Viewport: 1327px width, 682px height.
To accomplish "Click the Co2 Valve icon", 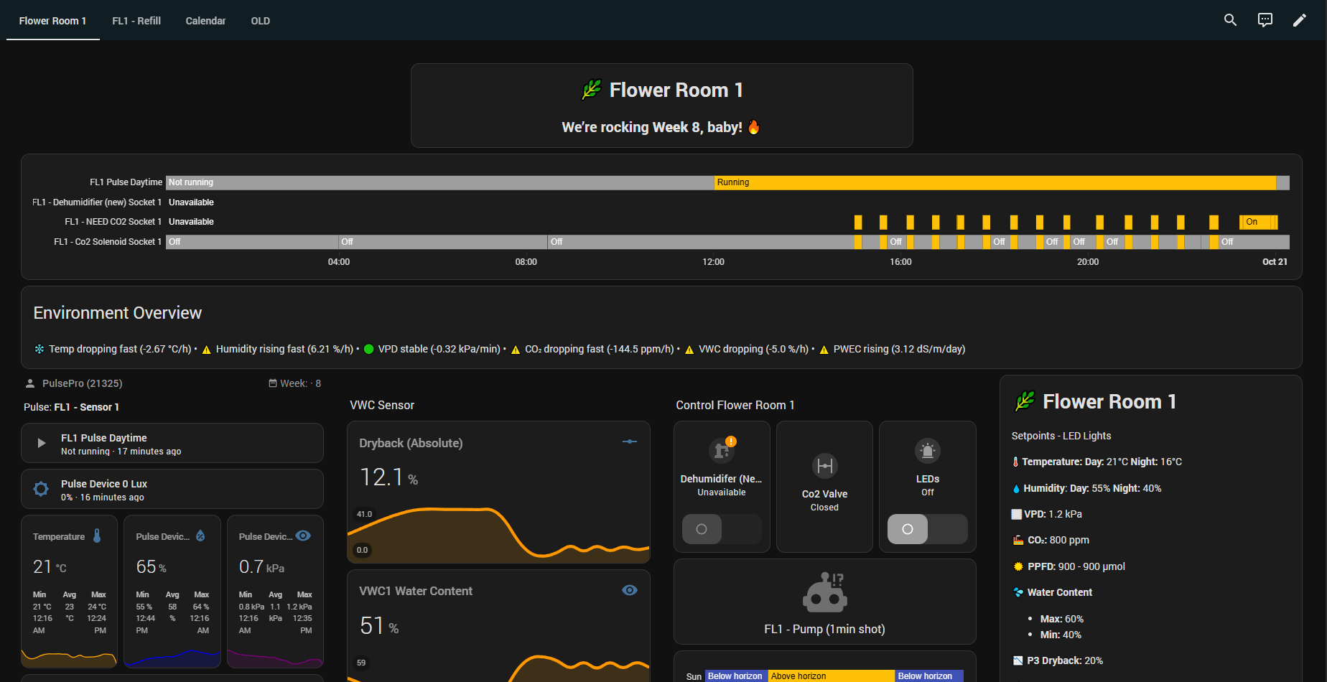I will tap(824, 466).
